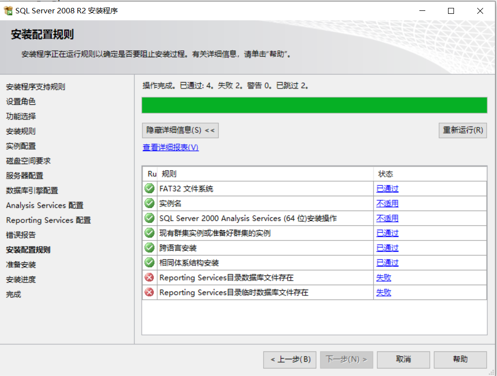This screenshot has width=497, height=376.
Task: Click green check icon for SQL Server 2000 Analysis Services rule
Action: click(x=149, y=218)
